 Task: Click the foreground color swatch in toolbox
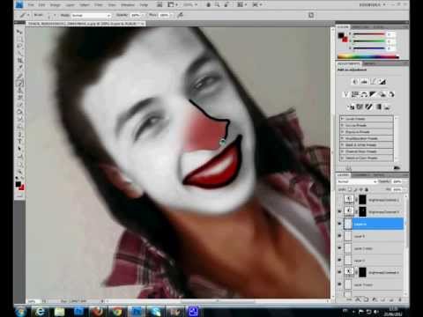[x=19, y=184]
